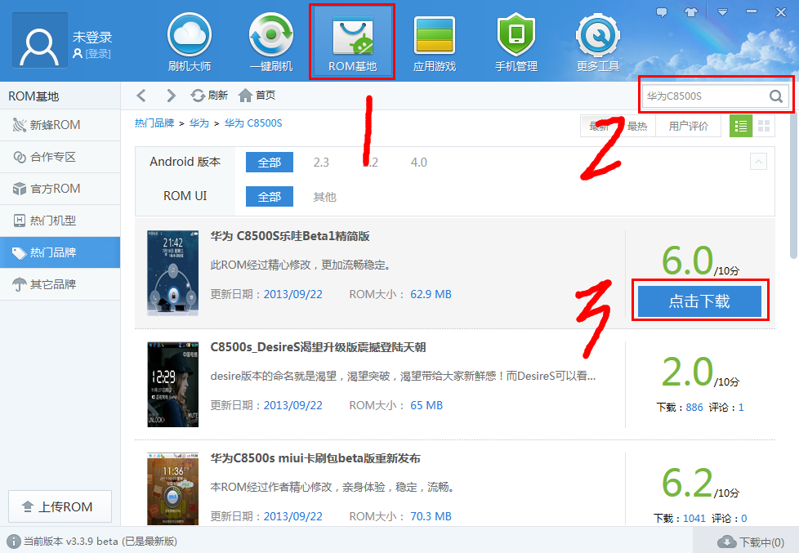Switch to list view icon
The image size is (799, 553).
point(741,126)
